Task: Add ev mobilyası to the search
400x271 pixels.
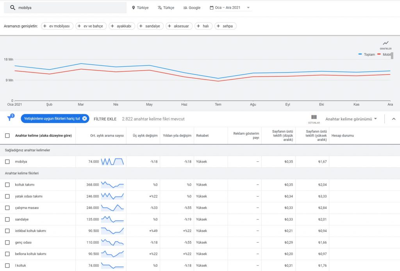Action: (x=57, y=26)
